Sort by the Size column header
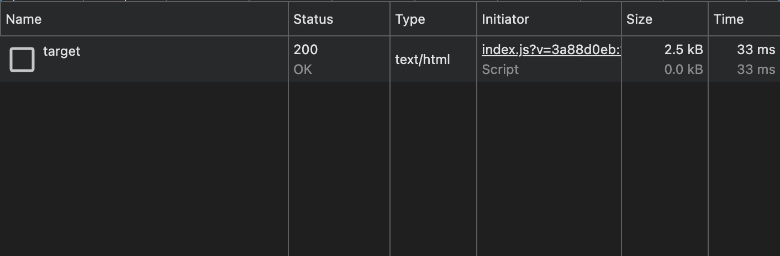The height and width of the screenshot is (256, 780). point(639,19)
